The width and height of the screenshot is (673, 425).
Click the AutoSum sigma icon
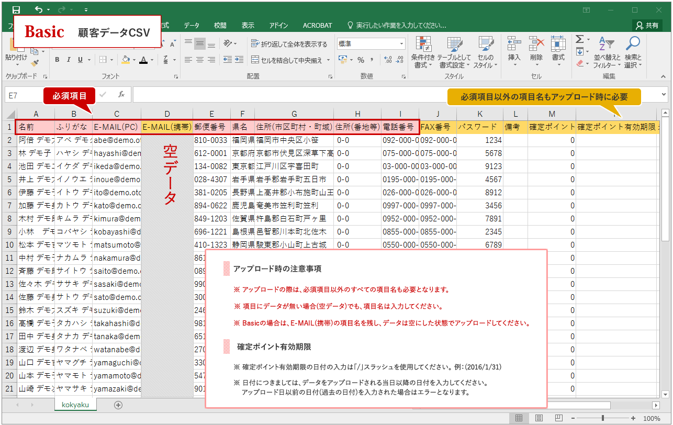coord(579,40)
